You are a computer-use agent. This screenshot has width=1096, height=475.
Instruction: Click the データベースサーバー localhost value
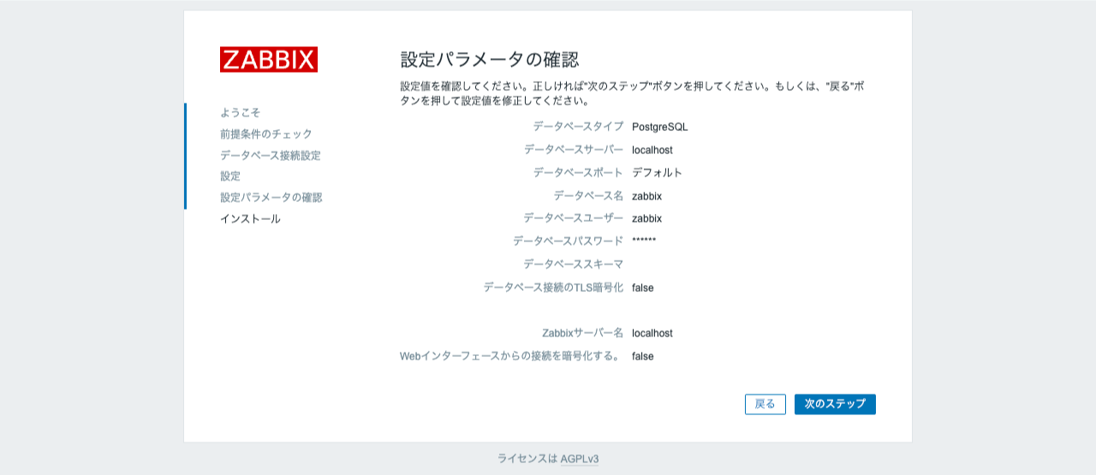tap(652, 150)
